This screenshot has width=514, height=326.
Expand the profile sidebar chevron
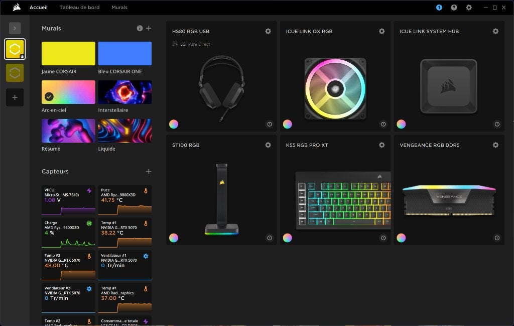point(15,28)
